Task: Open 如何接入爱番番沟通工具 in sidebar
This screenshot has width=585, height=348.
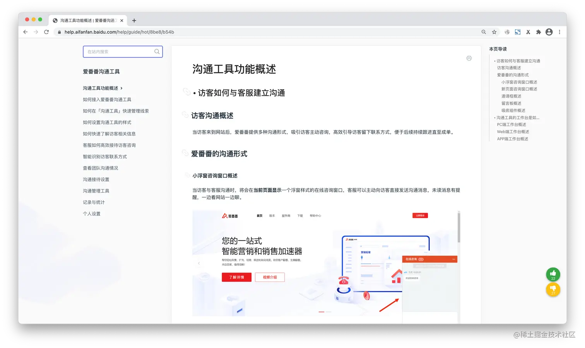Action: coord(107,100)
